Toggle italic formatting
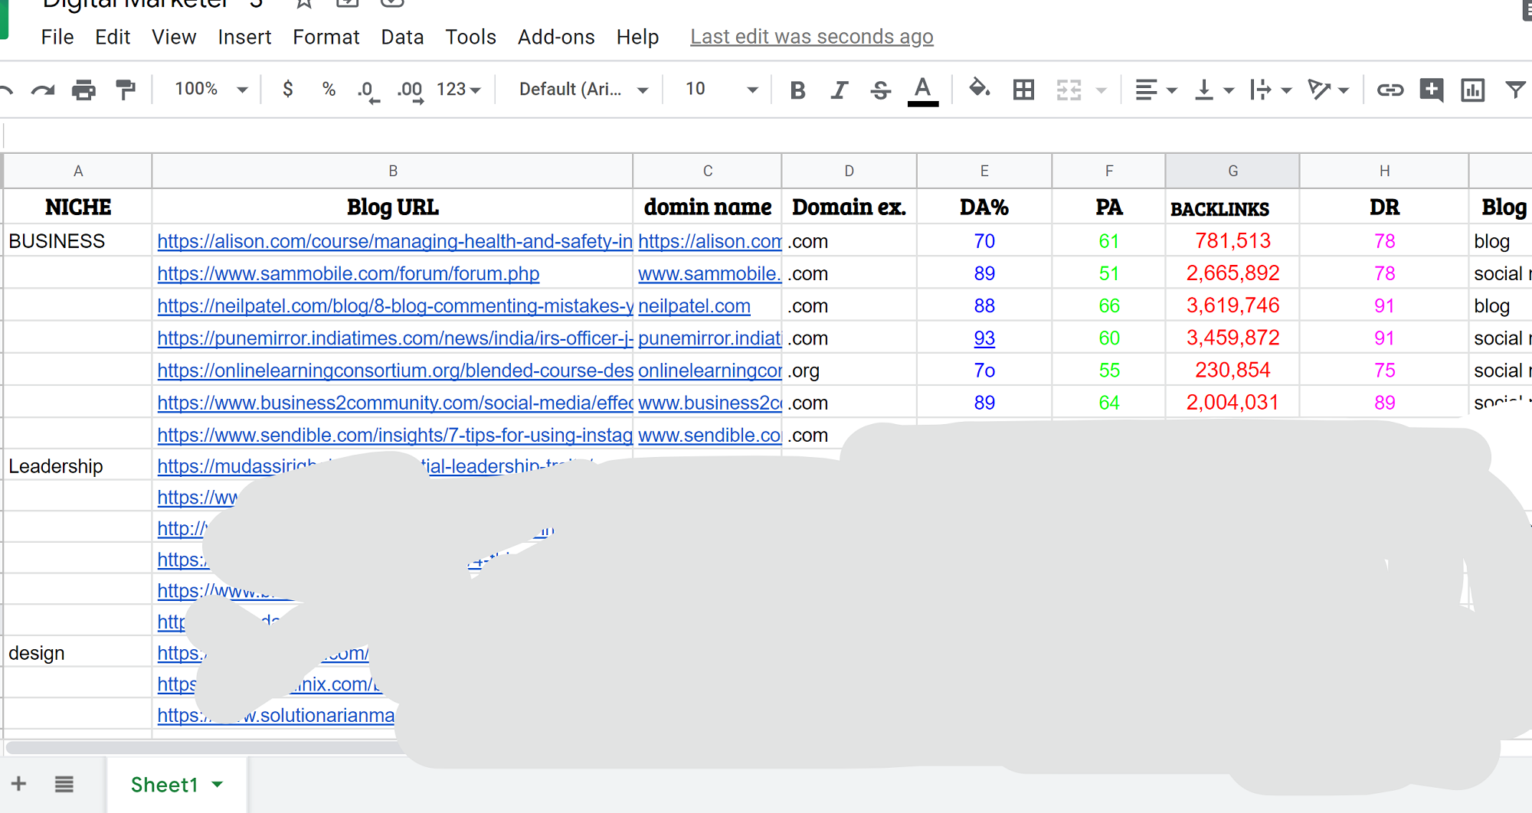1532x813 pixels. (839, 89)
